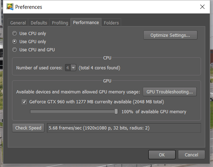Viewport: 213px width, 167px height.
Task: Click the Preferences app icon in title bar
Action: [11, 7]
